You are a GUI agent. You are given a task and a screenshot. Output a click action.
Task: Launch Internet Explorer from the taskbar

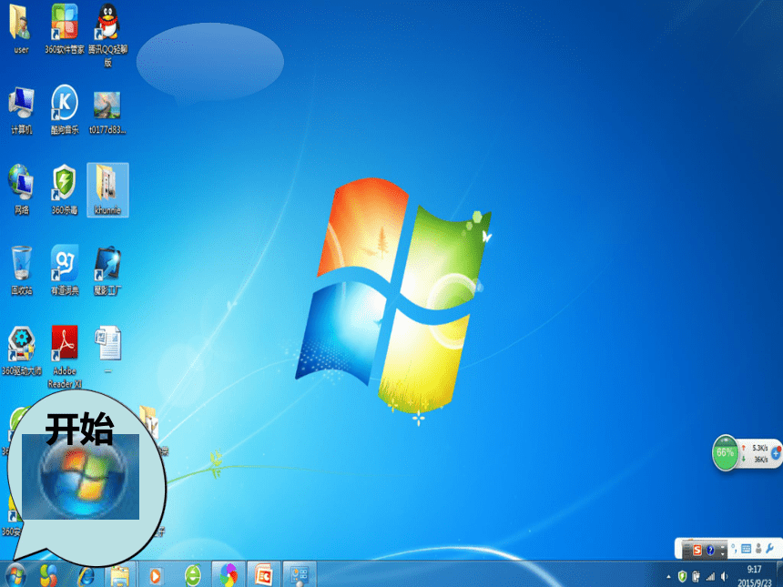point(86,575)
